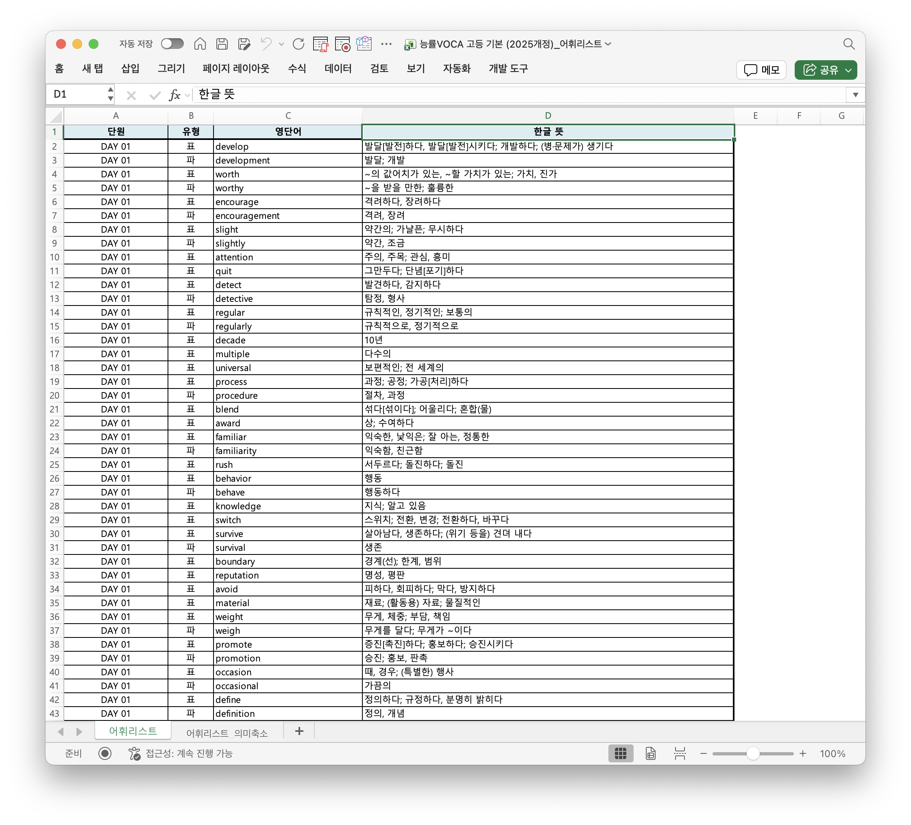This screenshot has height=825, width=911.
Task: Click the Redo circular arrow icon
Action: (x=298, y=44)
